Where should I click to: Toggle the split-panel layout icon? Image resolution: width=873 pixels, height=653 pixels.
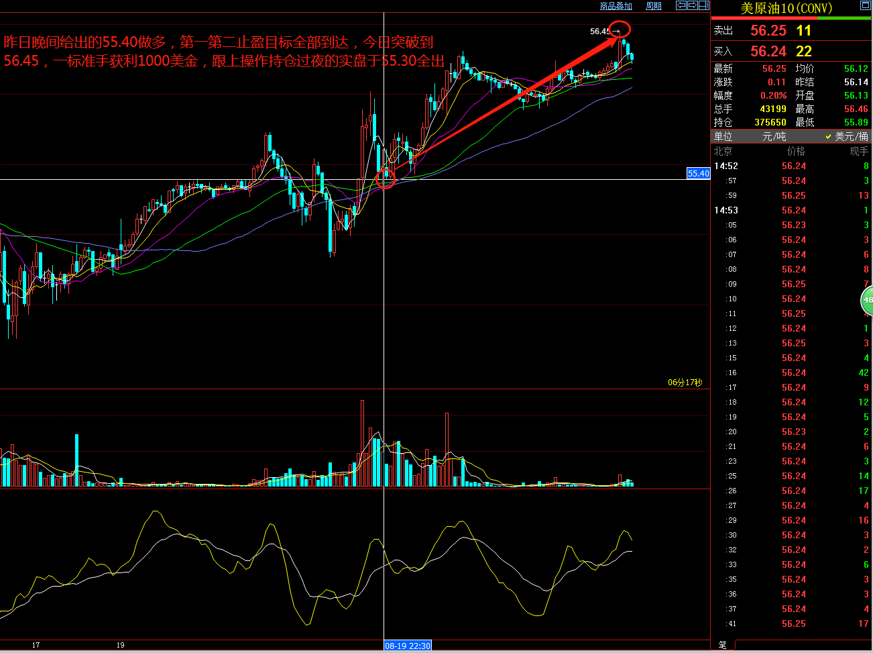(x=704, y=5)
